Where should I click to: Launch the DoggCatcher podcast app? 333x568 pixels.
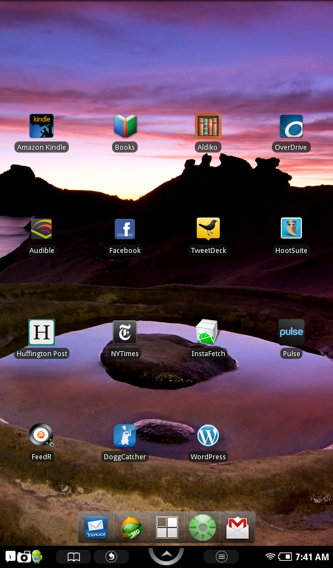(x=125, y=435)
